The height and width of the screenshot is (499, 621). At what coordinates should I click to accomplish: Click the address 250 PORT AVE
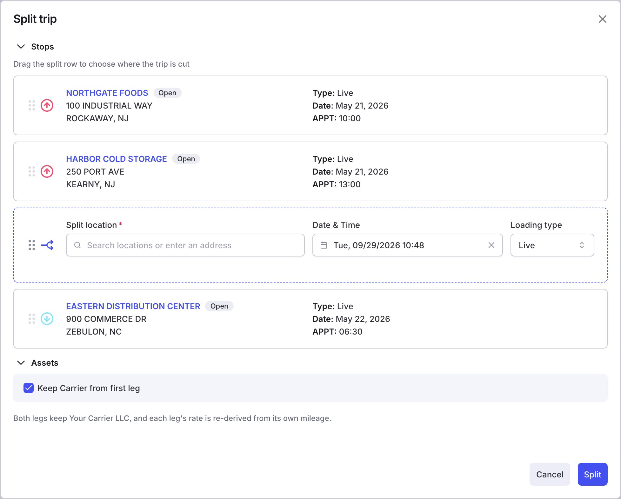click(x=95, y=172)
